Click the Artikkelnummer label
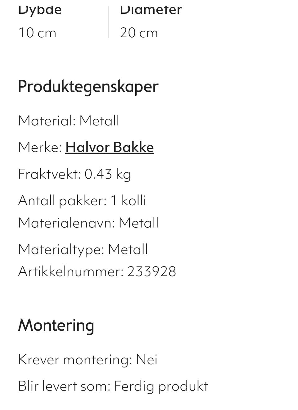Viewport: 298px width, 410px height. click(71, 271)
